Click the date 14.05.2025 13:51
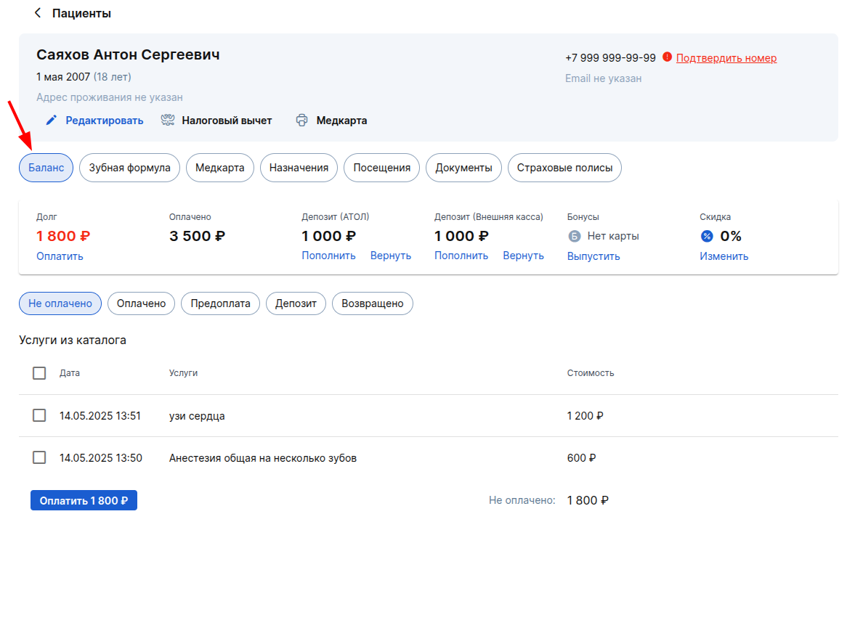 pos(100,416)
